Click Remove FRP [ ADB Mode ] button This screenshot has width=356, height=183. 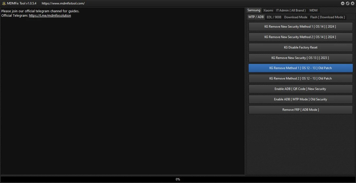(300, 110)
